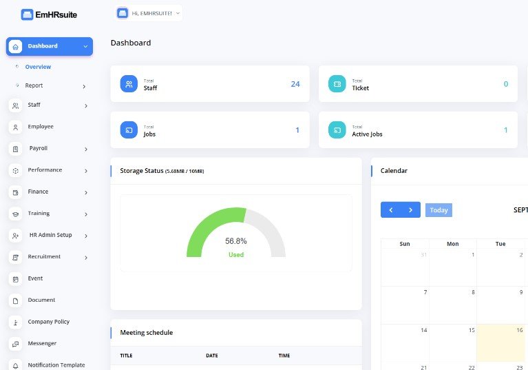Click the Total Active Jobs card icon
528x370 pixels.
[337, 130]
